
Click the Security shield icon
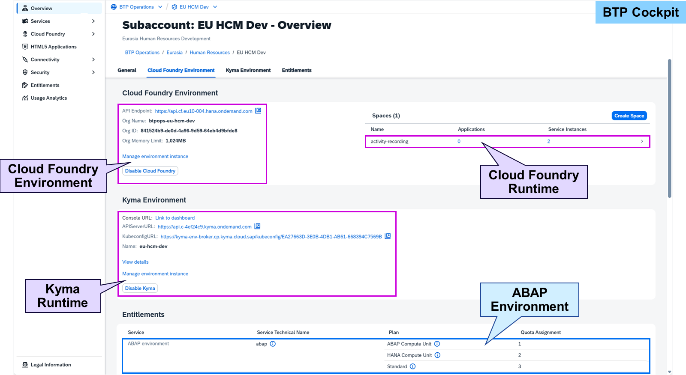[25, 72]
